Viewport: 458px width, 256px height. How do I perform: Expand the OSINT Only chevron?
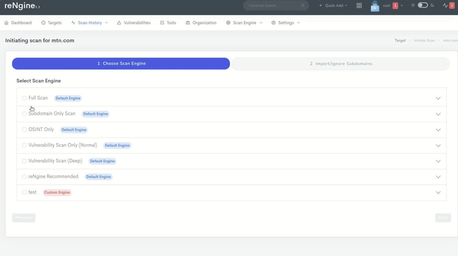coord(438,130)
